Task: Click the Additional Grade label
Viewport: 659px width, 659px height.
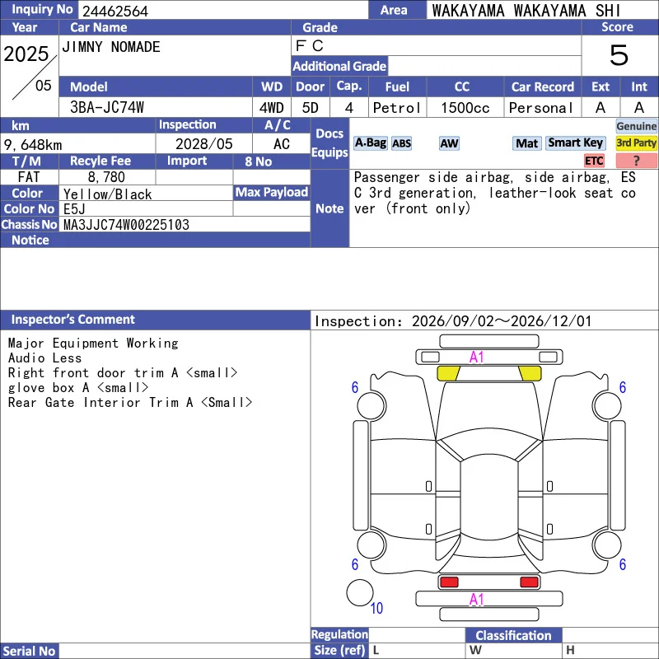Action: click(339, 66)
